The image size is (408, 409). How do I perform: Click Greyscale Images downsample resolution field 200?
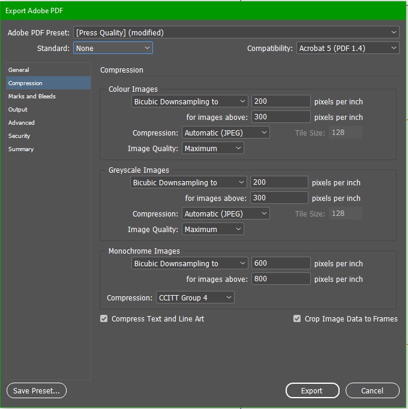(280, 182)
